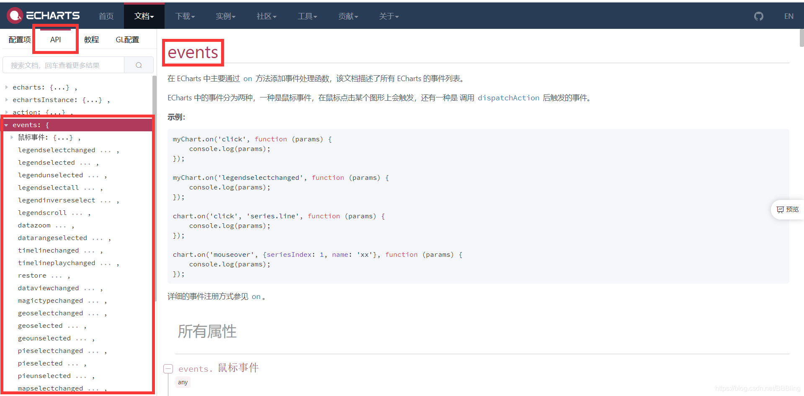804x396 pixels.
Task: Open the 文档 dropdown menu
Action: coord(144,16)
